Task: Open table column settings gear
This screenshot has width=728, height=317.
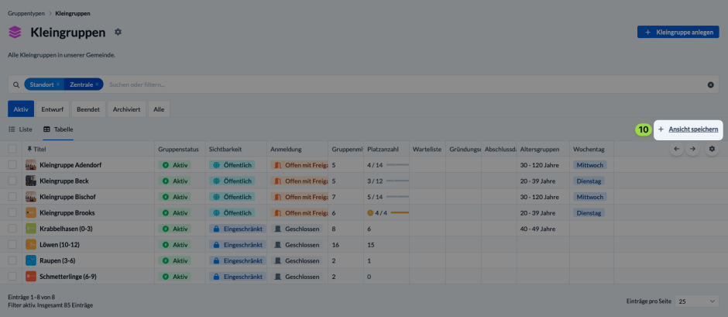Action: pos(712,149)
